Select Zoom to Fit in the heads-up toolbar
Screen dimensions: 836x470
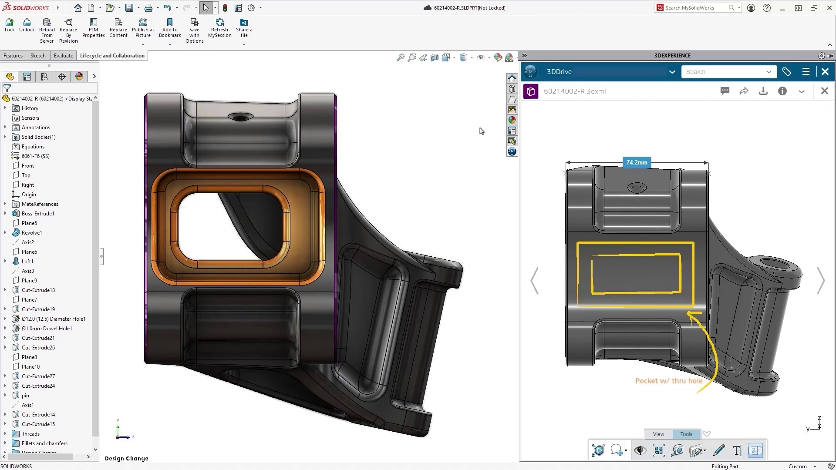click(400, 57)
